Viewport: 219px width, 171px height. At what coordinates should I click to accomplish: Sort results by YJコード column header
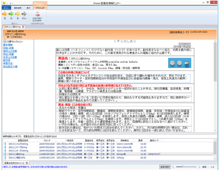click(47, 140)
